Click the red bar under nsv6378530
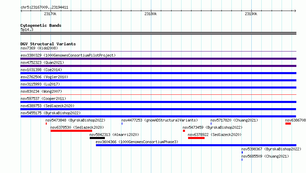This screenshot has height=173, width=306. click(x=71, y=131)
